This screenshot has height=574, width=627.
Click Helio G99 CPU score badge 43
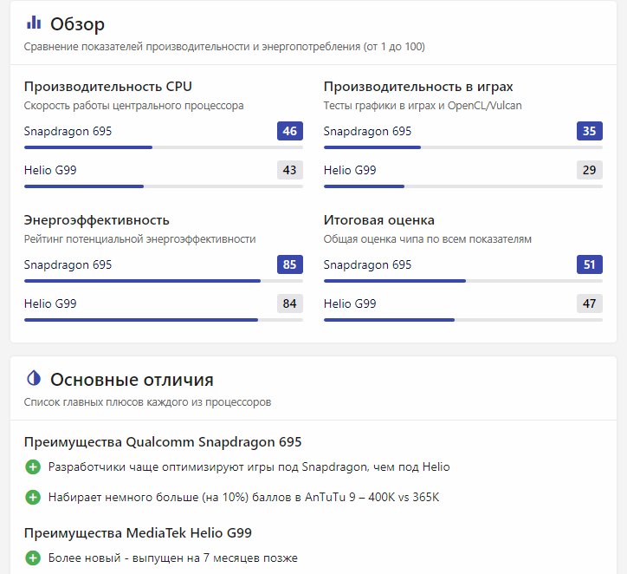pyautogui.click(x=289, y=170)
